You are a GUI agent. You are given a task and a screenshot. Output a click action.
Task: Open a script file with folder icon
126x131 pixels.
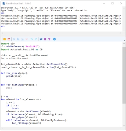[5, 39]
